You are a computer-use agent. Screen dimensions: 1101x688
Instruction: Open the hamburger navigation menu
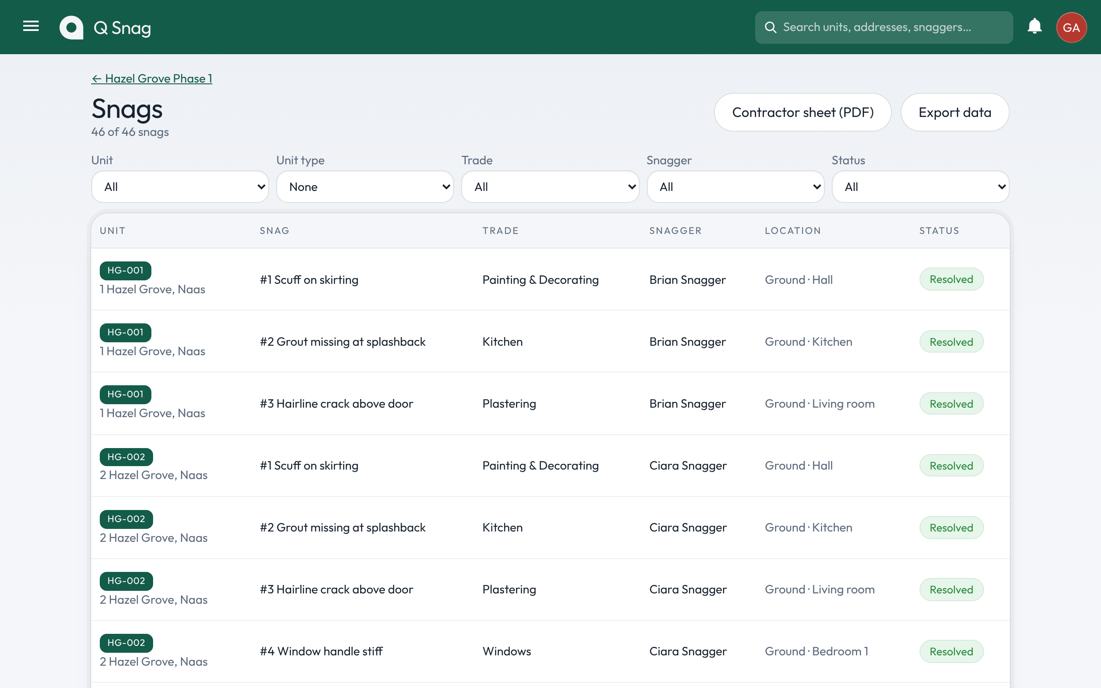[31, 26]
